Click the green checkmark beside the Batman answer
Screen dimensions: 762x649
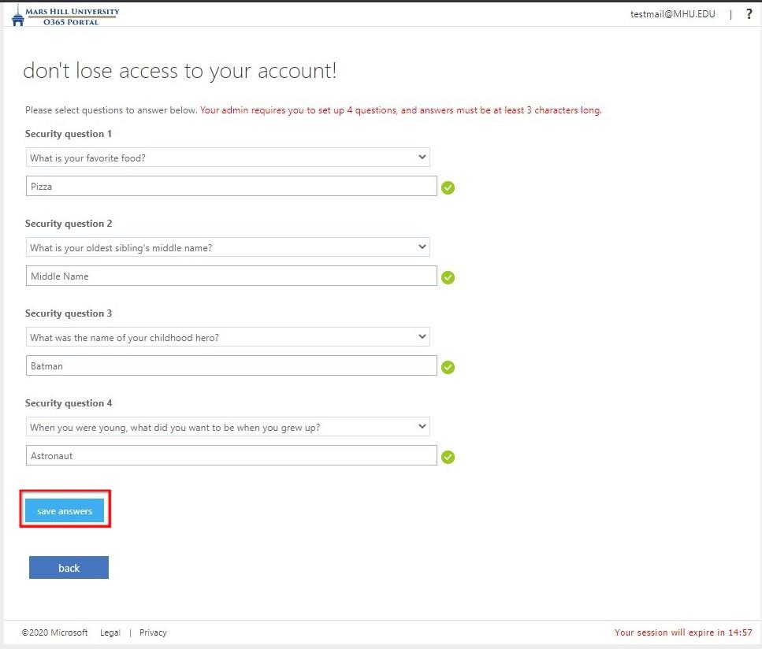point(448,367)
